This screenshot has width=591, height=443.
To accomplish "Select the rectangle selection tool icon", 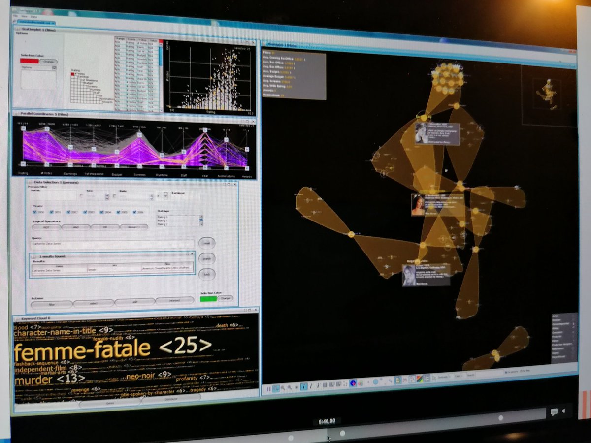I will coord(276,388).
